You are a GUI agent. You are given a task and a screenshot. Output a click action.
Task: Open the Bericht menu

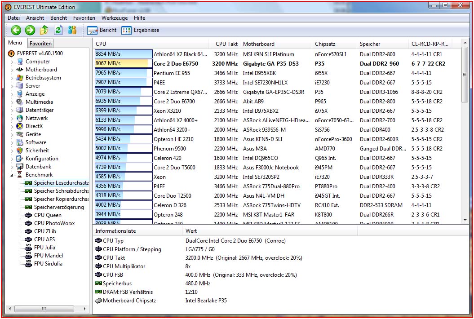tap(59, 18)
